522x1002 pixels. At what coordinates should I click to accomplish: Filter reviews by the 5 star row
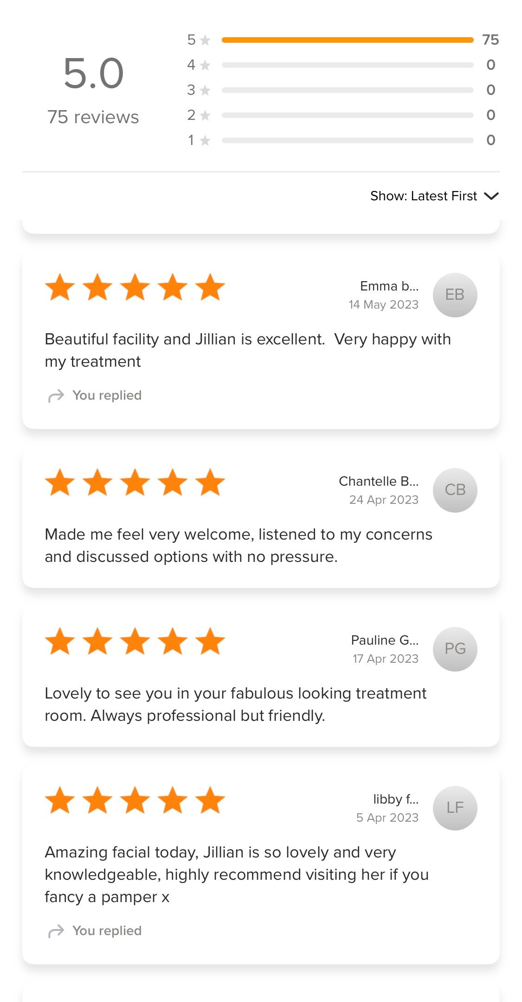(342, 40)
